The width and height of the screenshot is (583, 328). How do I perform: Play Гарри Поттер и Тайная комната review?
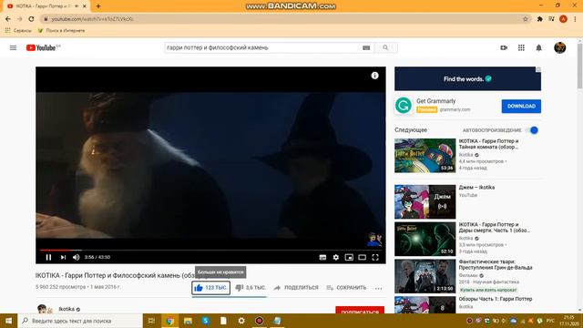[x=425, y=156]
